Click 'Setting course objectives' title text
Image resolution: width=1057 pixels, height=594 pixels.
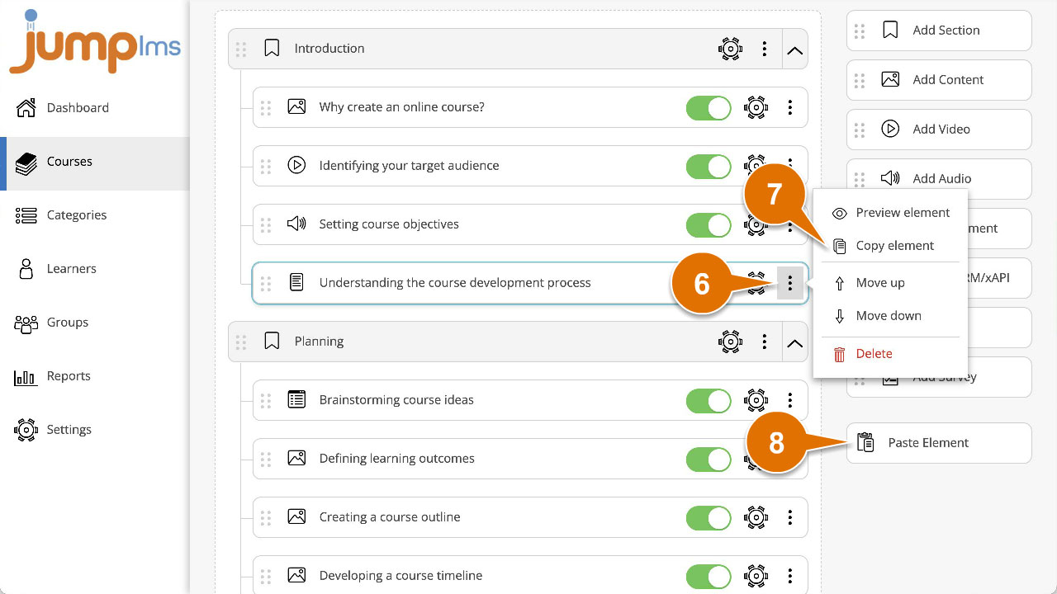coord(389,224)
